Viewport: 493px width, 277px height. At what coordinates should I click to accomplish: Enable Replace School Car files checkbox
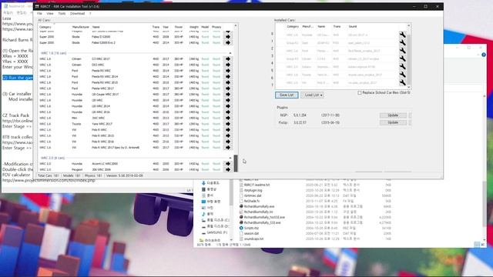[360, 93]
